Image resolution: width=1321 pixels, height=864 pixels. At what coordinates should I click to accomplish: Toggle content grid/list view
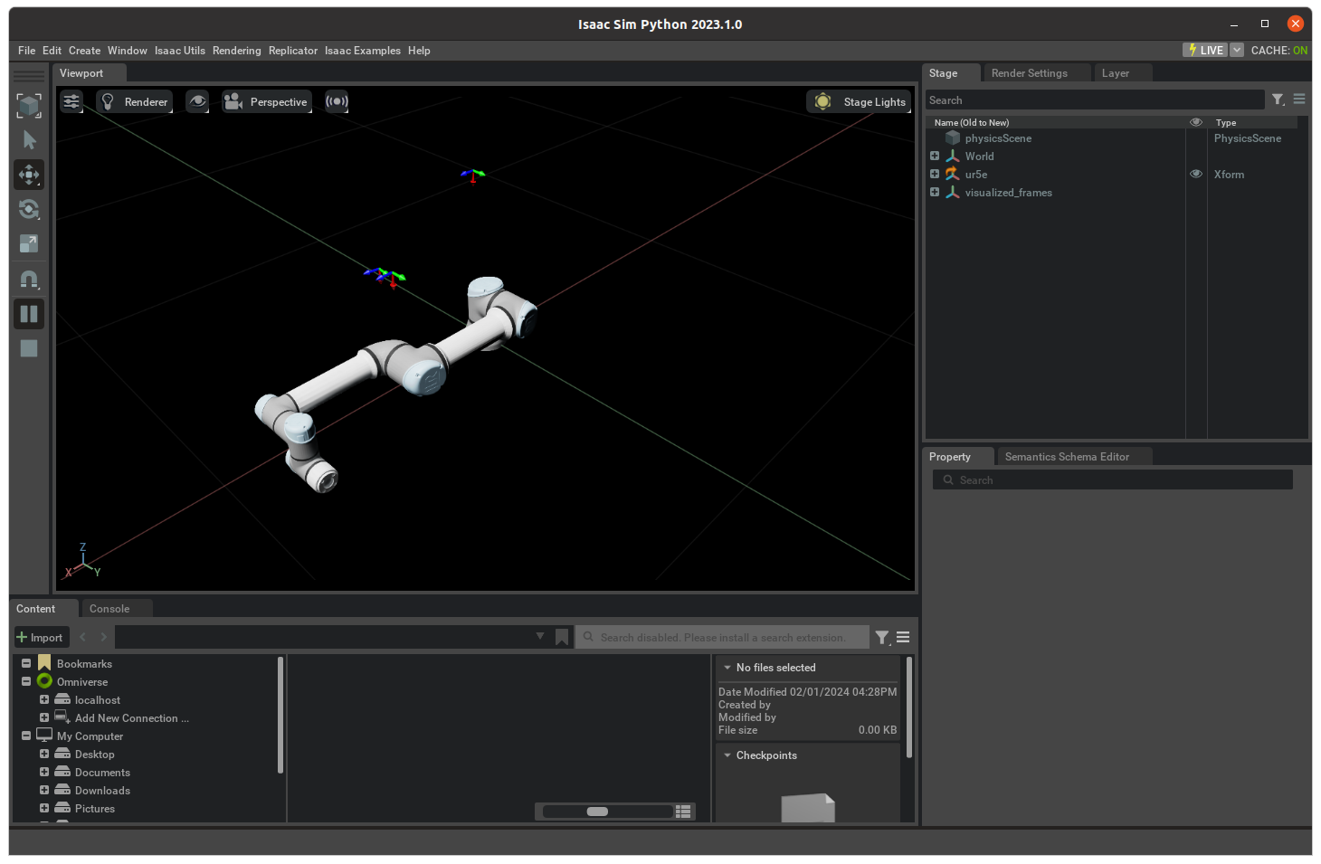(683, 812)
